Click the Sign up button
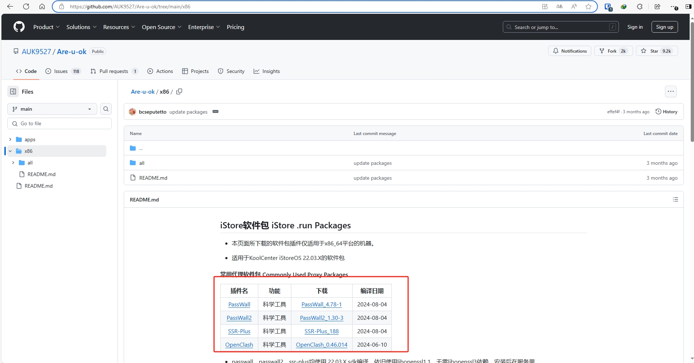The width and height of the screenshot is (694, 363). point(664,26)
